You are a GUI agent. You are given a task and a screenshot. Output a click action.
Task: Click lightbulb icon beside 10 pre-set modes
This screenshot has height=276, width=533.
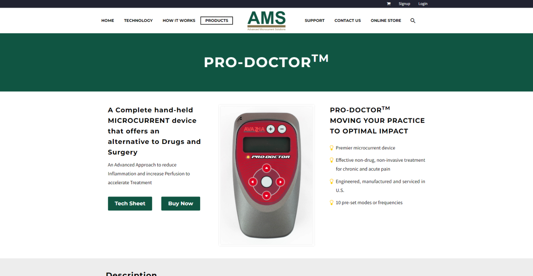[x=332, y=202]
